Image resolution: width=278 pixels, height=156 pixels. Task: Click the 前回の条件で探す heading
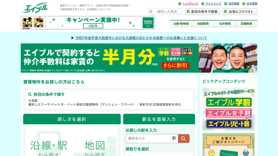pos(49,94)
